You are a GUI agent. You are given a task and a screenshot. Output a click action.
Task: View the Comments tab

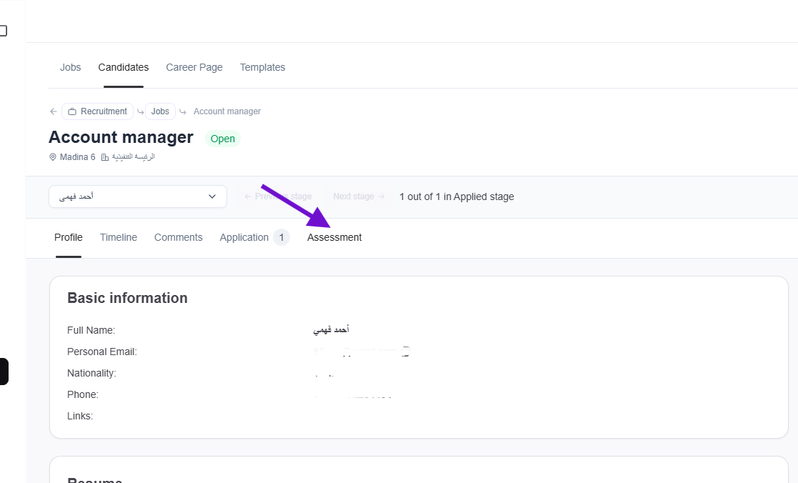(x=179, y=237)
